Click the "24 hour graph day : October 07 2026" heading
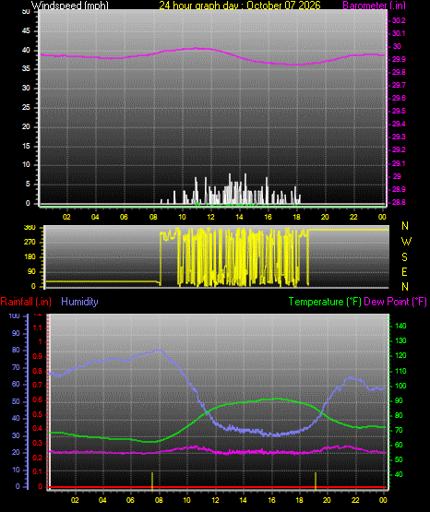The width and height of the screenshot is (430, 512). [240, 6]
